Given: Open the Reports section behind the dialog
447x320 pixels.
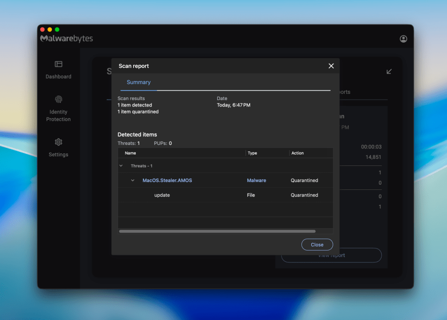Looking at the screenshot, I should 344,92.
